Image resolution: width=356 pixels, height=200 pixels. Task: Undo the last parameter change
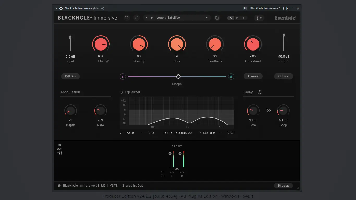click(127, 18)
